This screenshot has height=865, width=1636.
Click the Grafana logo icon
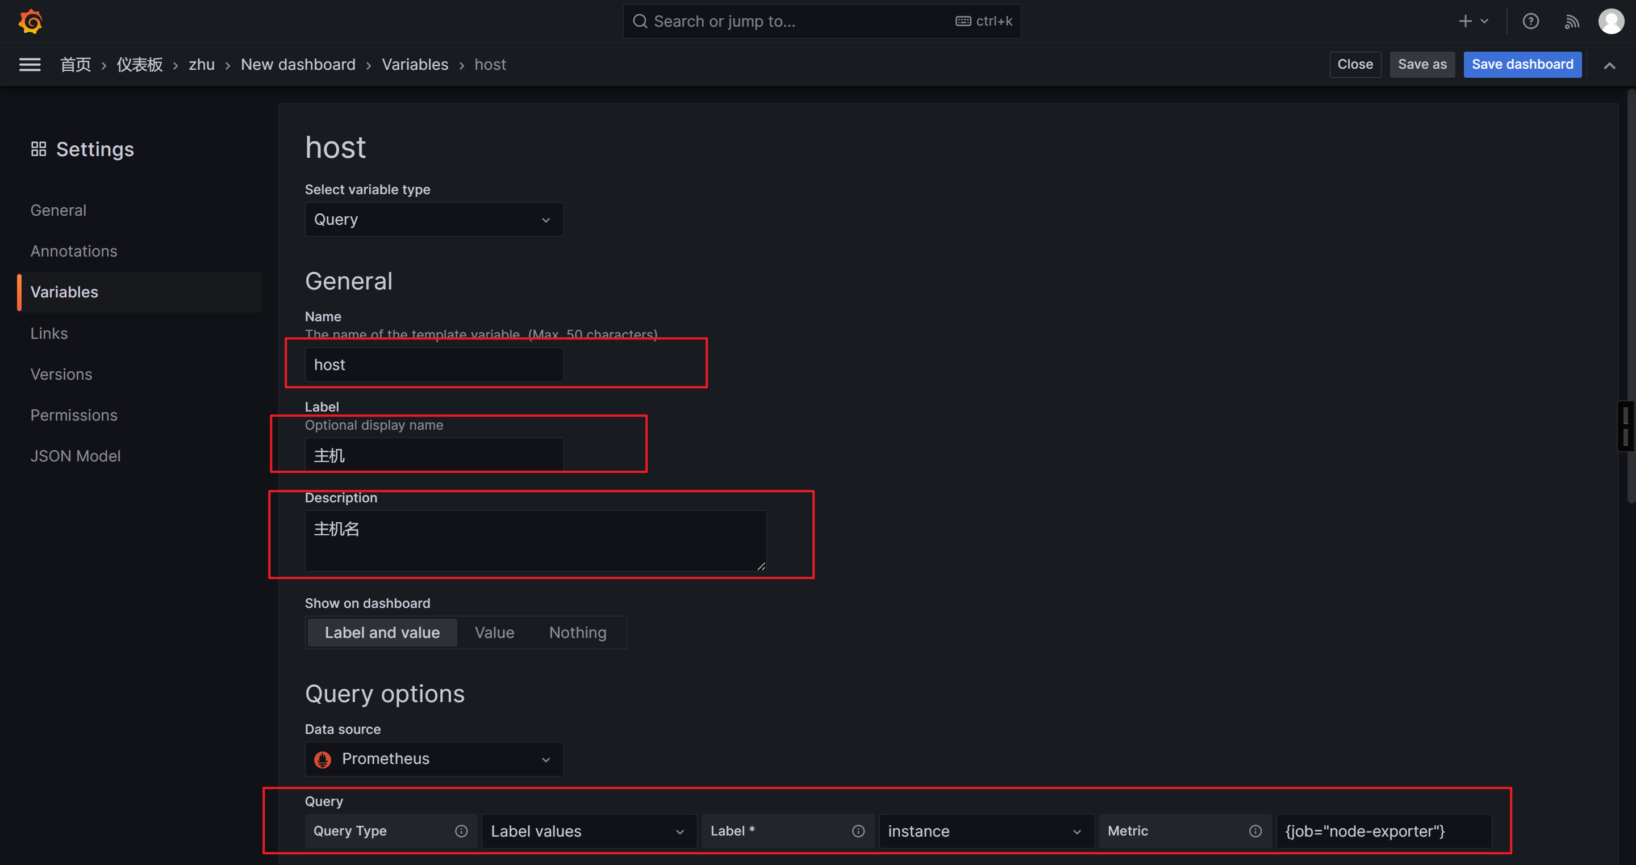[x=30, y=22]
